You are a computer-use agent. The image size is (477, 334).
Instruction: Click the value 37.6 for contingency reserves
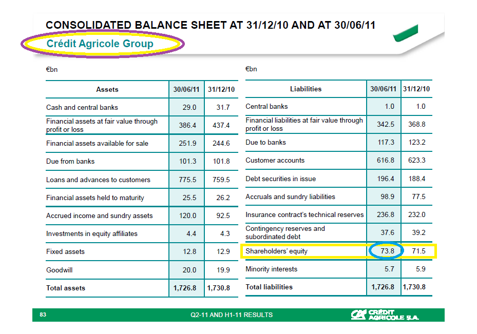click(x=387, y=232)
